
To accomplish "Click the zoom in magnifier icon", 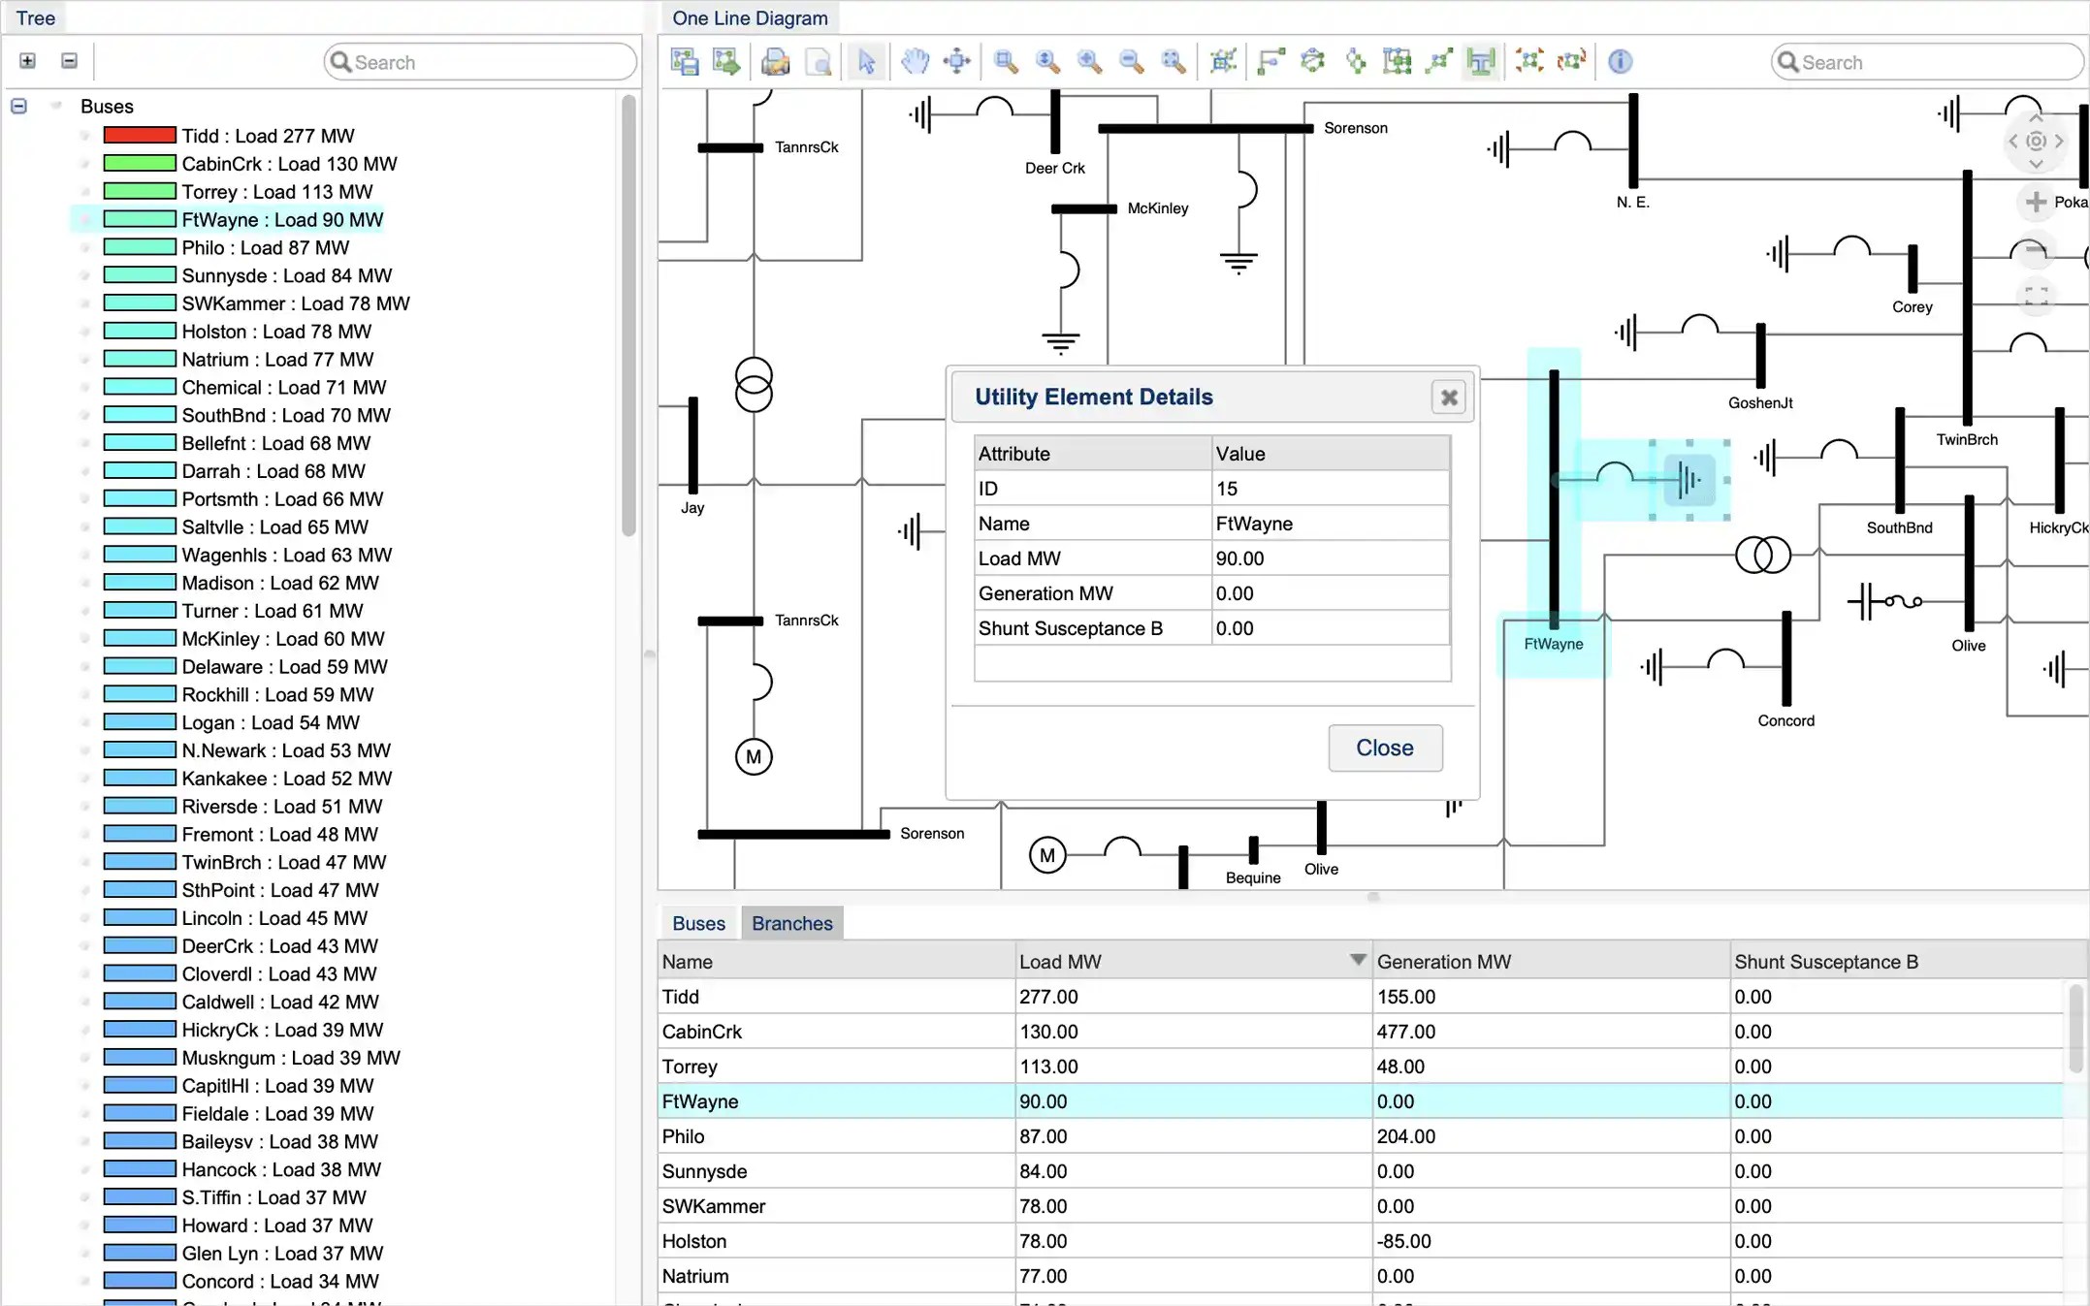I will point(1089,62).
